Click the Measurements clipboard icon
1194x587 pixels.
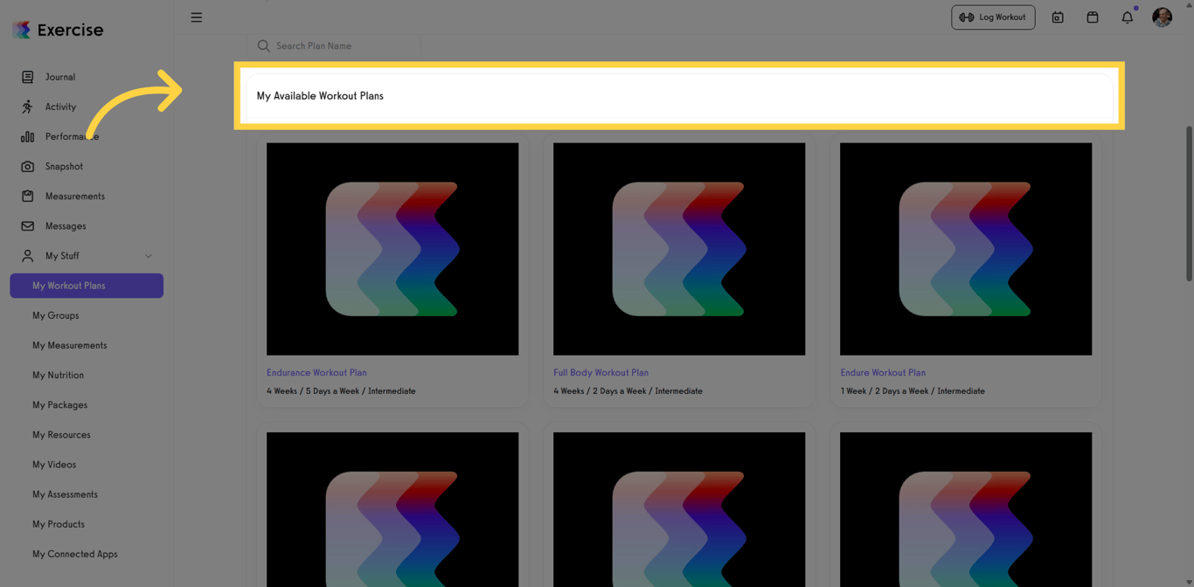coord(27,196)
